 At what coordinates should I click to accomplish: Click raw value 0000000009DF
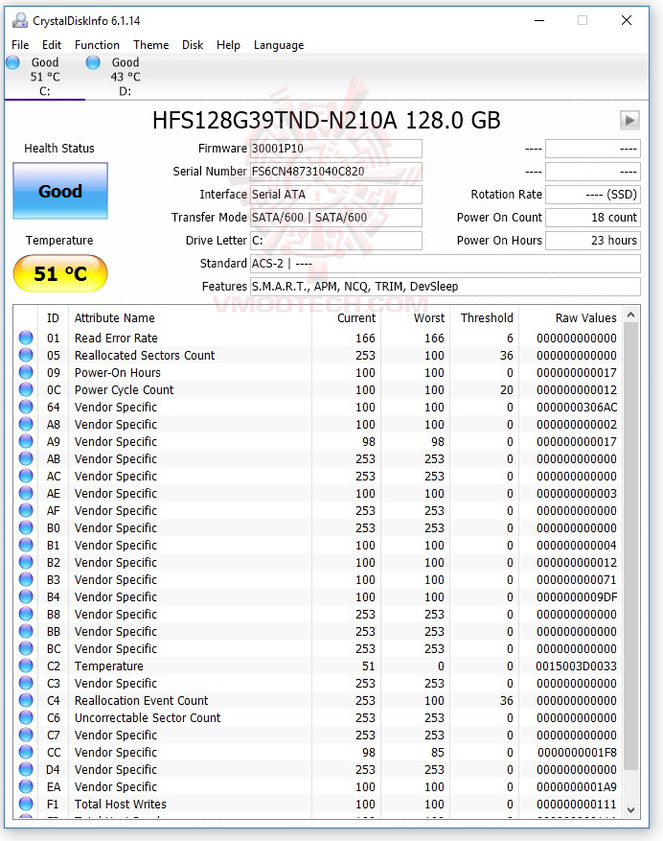click(577, 597)
